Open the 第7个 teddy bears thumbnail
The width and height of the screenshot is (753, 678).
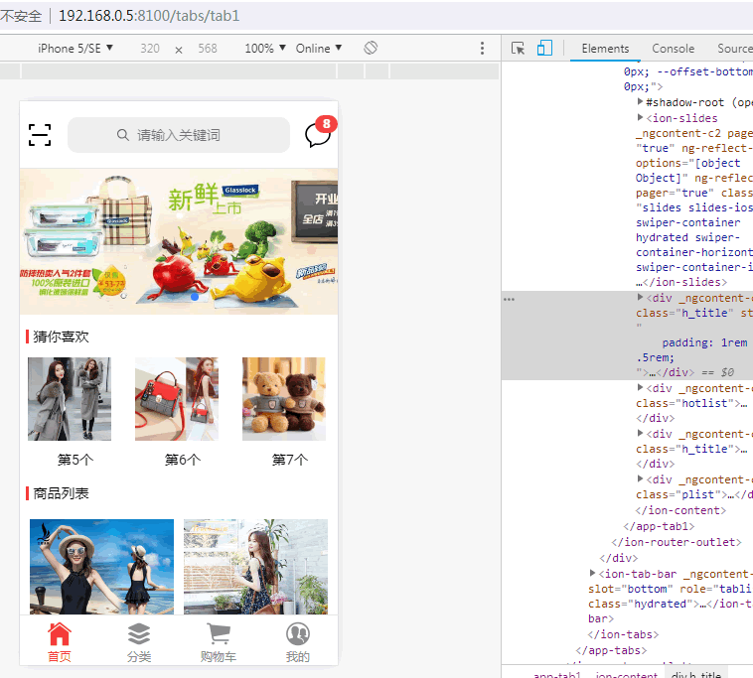point(284,399)
